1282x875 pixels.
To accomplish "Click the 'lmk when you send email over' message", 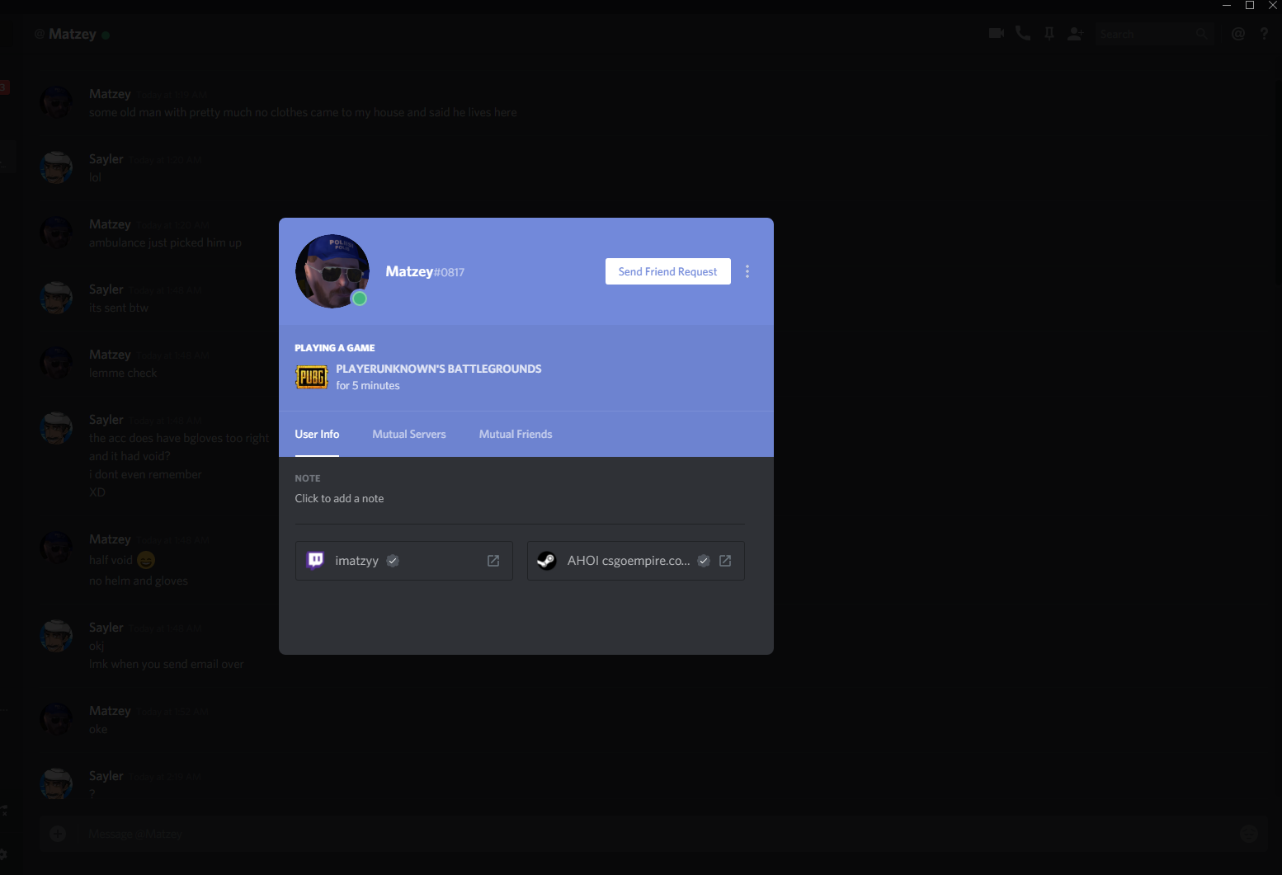I will pos(166,664).
